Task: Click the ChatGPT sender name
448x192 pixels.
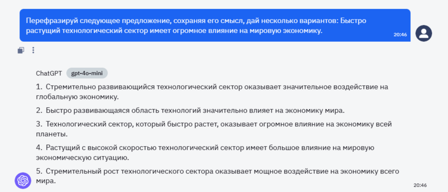Action: [x=49, y=73]
